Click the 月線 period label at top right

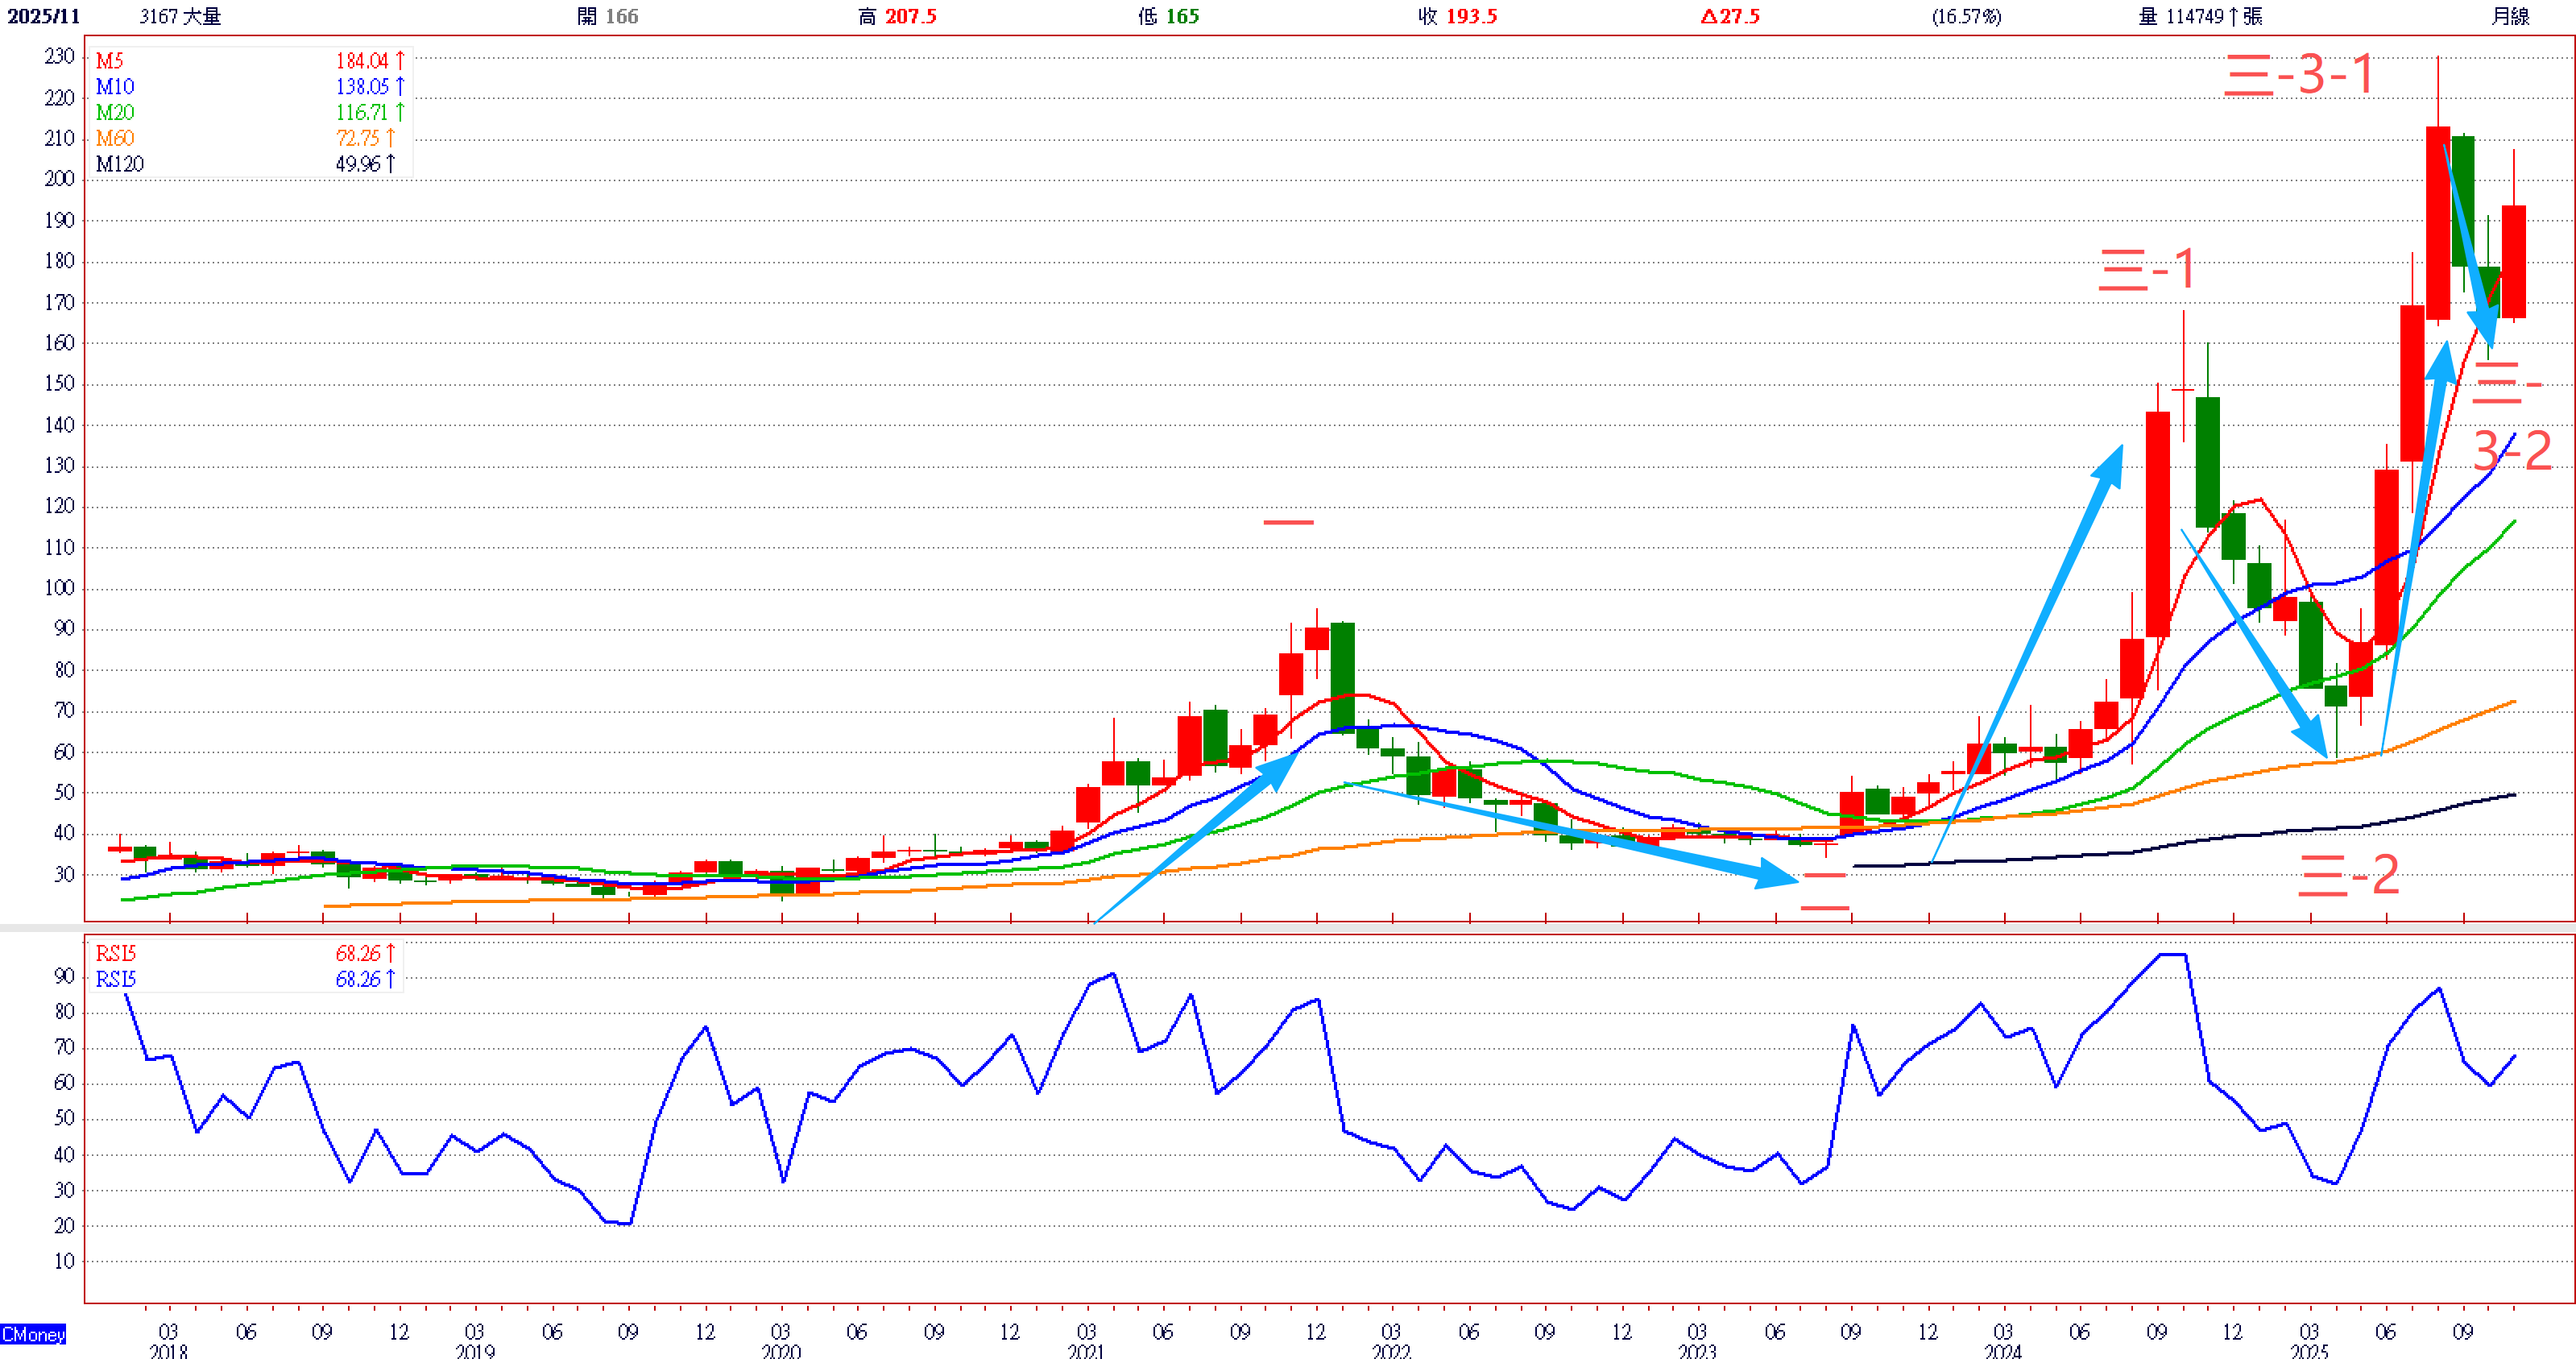coord(2510,16)
